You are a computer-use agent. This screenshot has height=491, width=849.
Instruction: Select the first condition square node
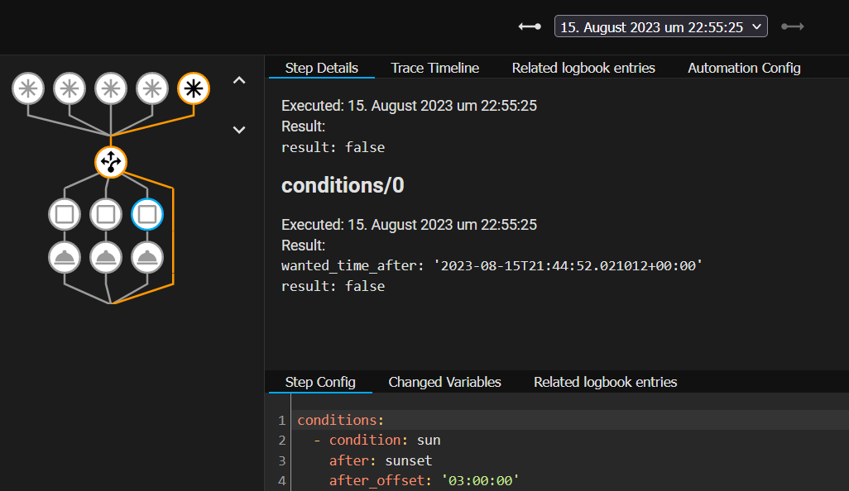point(65,213)
